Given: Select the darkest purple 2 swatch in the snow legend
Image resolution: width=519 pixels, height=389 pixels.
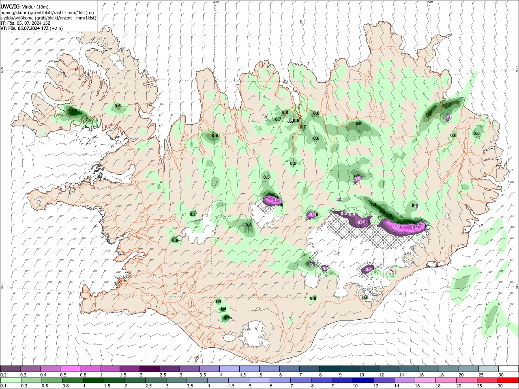Looking at the screenshot, I should 150,369.
